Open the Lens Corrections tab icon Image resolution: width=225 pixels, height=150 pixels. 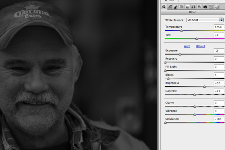click(x=193, y=7)
